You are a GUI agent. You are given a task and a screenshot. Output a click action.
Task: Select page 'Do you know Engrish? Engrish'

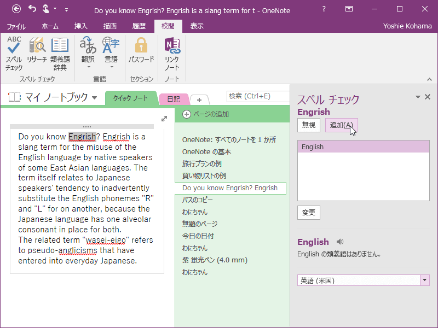coord(230,188)
